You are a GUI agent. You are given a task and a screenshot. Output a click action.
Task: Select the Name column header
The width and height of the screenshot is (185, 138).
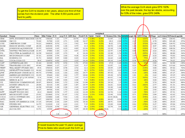[12, 36]
